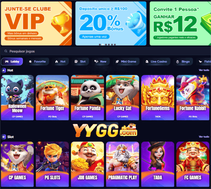The image size is (211, 189).
Task: Click Ver tudo in Slot section
Action: tap(204, 137)
